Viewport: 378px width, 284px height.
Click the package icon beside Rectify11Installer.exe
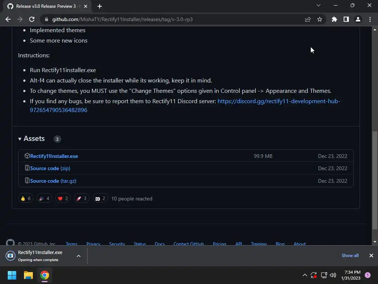click(27, 156)
